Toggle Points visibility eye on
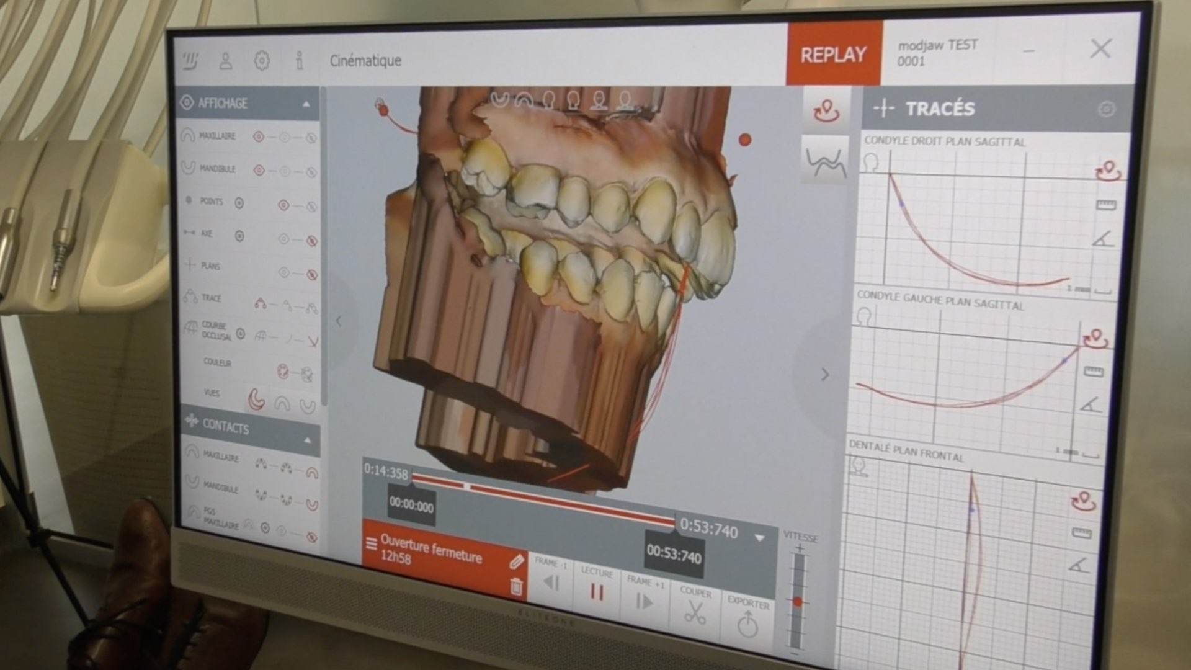Screen dimensions: 1191x670 pyautogui.click(x=283, y=205)
